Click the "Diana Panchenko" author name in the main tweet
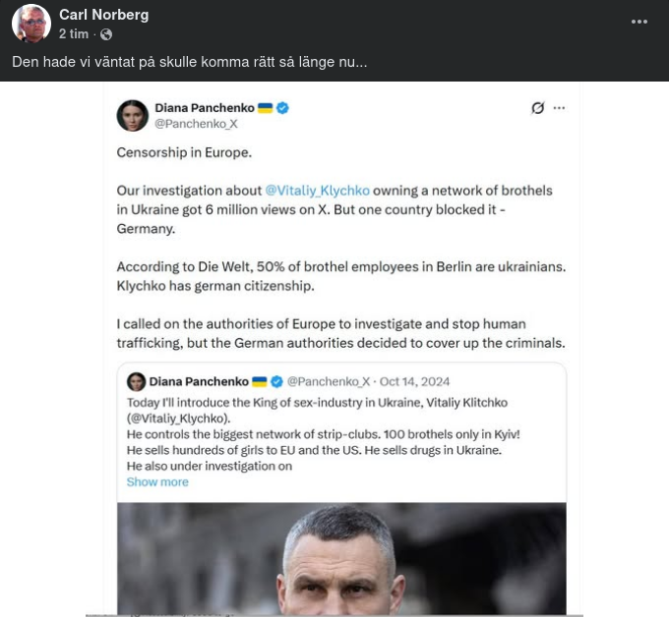Image resolution: width=669 pixels, height=617 pixels. point(204,108)
